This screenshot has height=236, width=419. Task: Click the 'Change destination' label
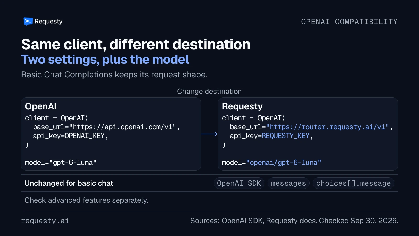click(x=209, y=92)
